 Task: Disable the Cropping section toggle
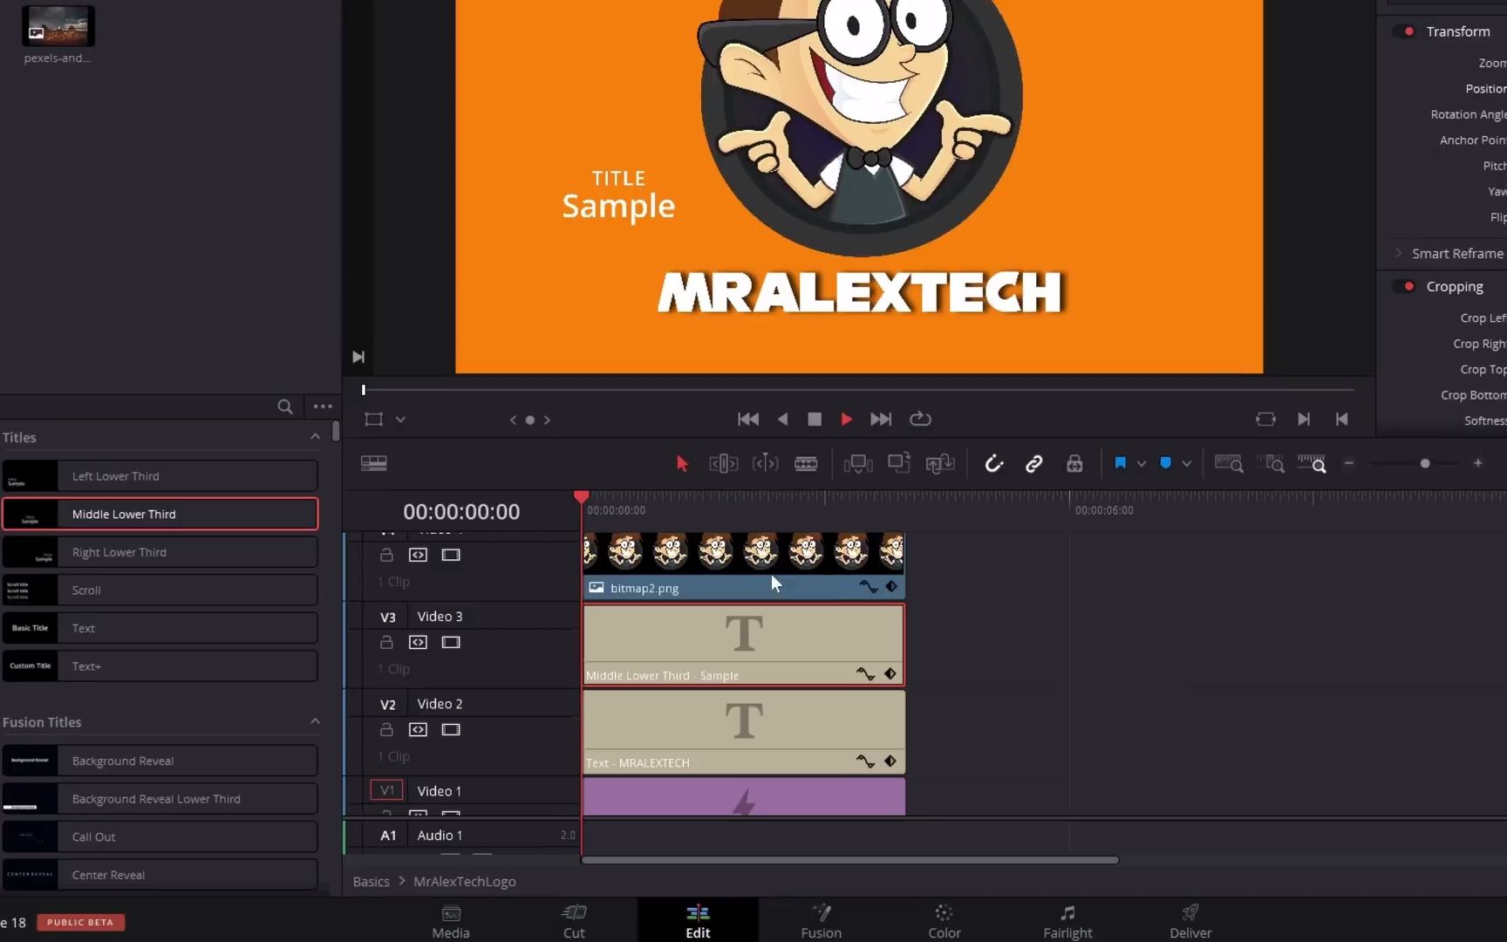point(1406,286)
